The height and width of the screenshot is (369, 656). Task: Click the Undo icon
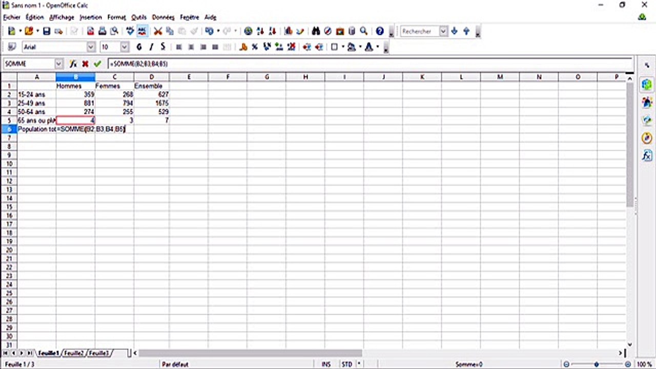coord(209,31)
